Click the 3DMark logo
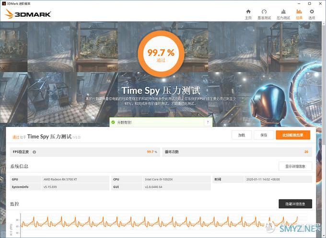The width and height of the screenshot is (326, 238). click(x=28, y=14)
